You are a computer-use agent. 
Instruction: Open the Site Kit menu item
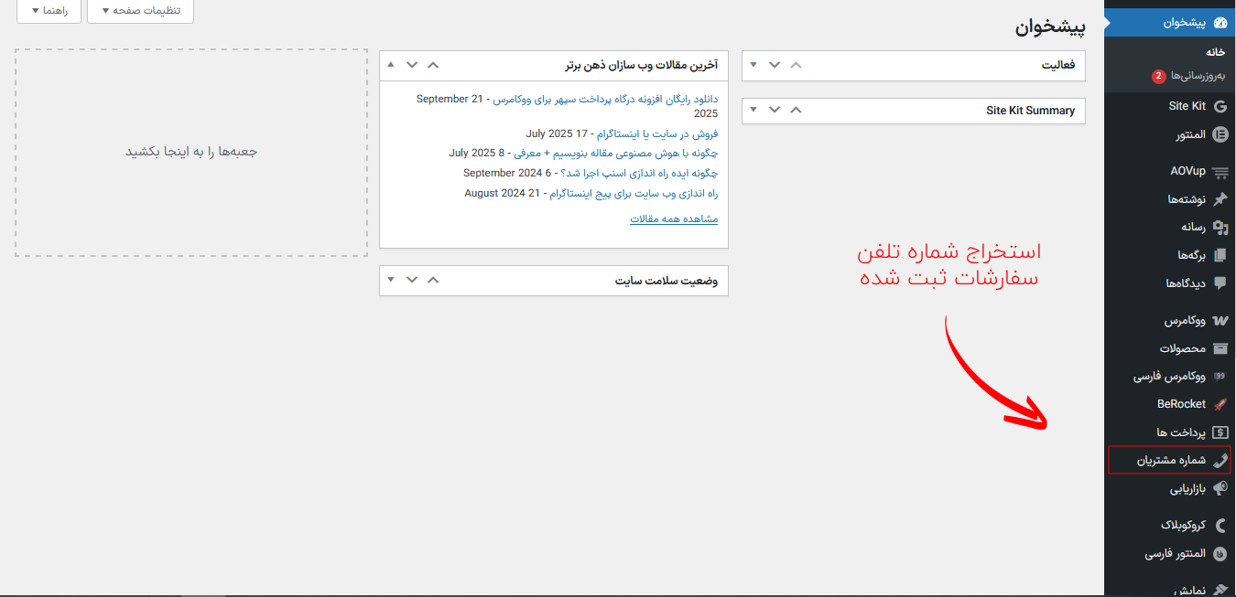[1169, 106]
